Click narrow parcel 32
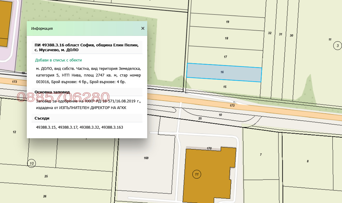Image resolution: width=342 pixels, height=203 pixels. pyautogui.click(x=269, y=33)
